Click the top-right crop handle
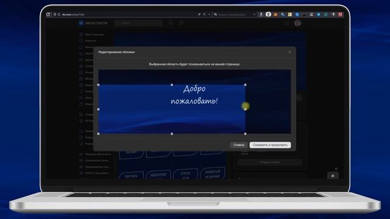390x219 pixels. (246, 85)
